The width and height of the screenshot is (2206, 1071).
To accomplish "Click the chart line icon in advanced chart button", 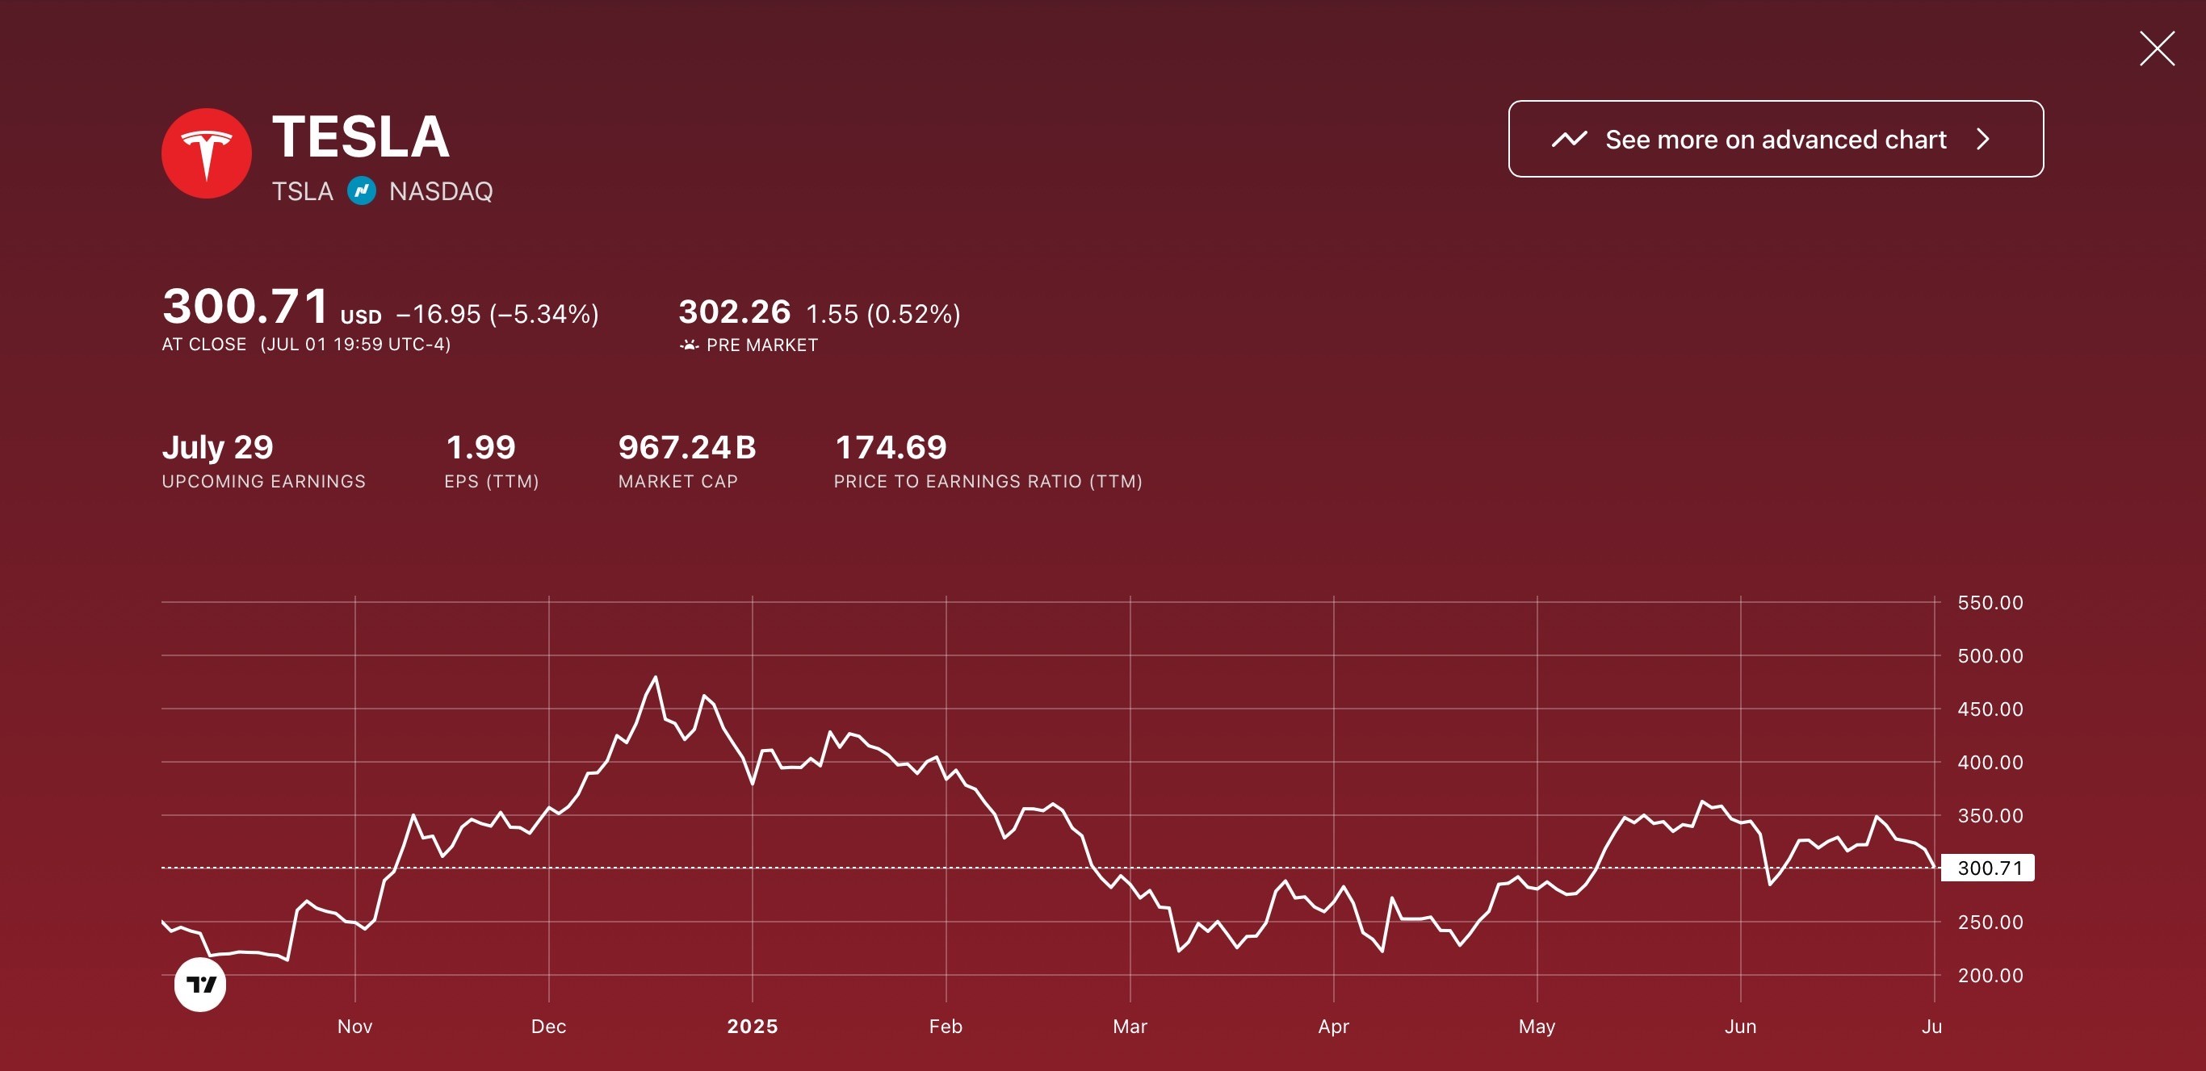I will click(1569, 140).
